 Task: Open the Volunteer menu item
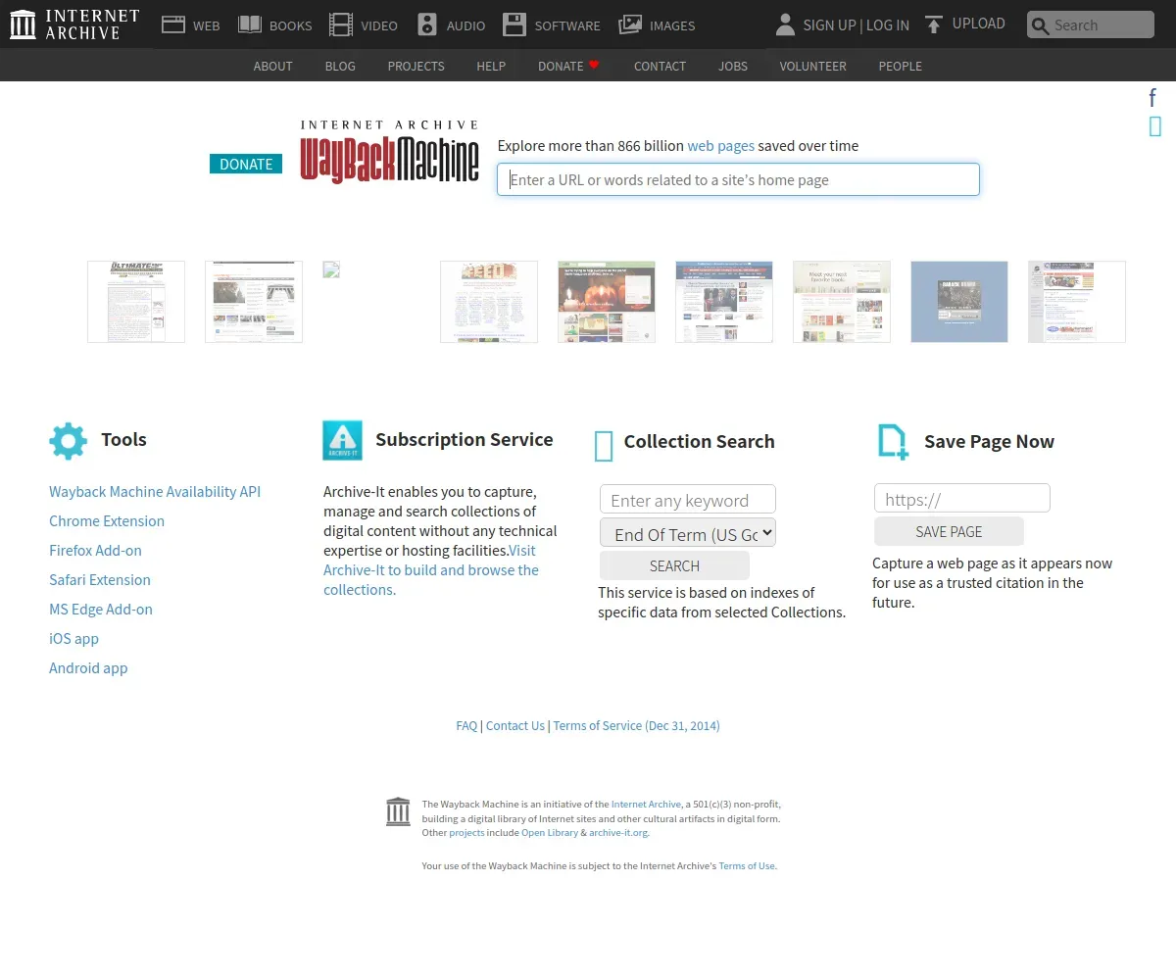pyautogui.click(x=812, y=66)
